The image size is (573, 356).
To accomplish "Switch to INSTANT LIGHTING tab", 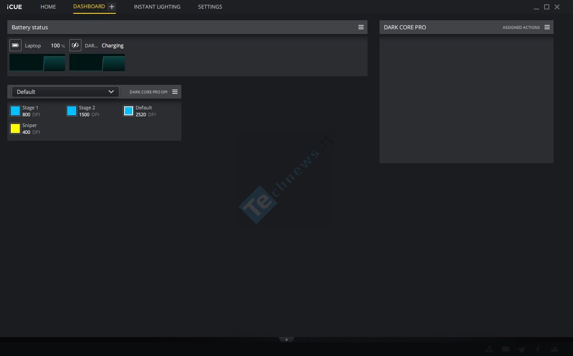I will click(x=157, y=7).
